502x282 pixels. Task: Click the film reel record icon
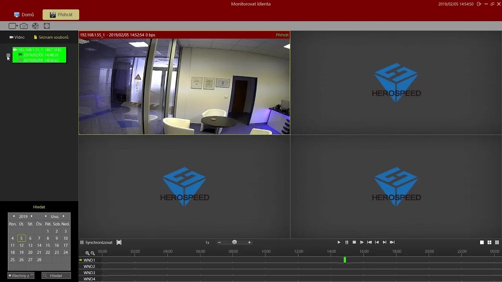click(x=35, y=26)
